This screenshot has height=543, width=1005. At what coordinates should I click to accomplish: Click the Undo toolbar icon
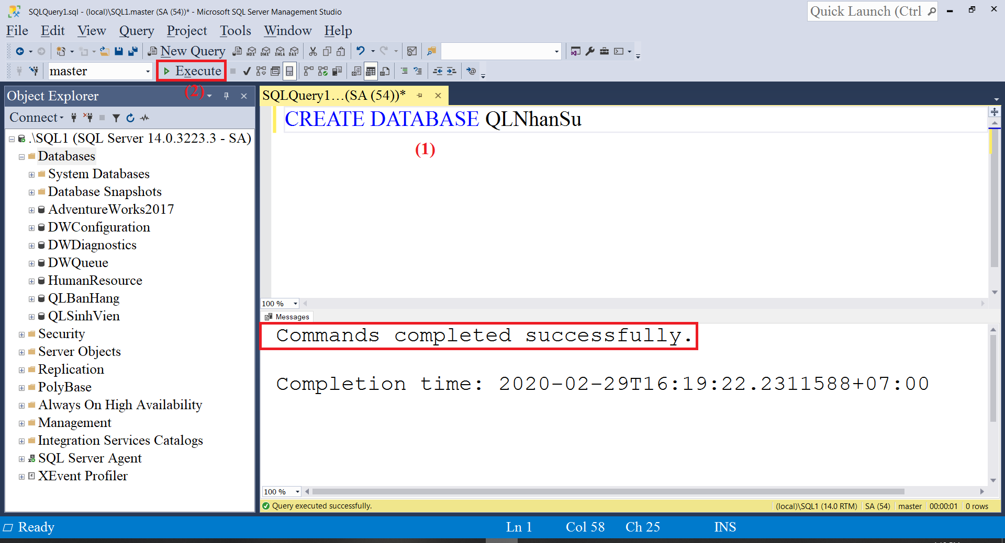(361, 51)
